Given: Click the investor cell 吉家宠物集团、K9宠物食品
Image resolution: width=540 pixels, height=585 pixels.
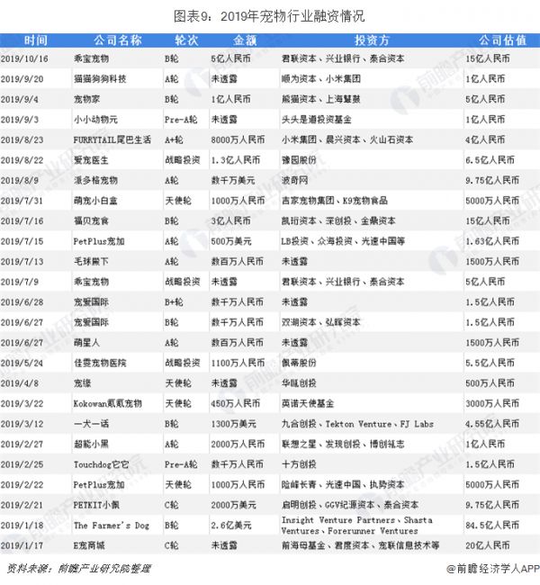Looking at the screenshot, I should 335,201.
